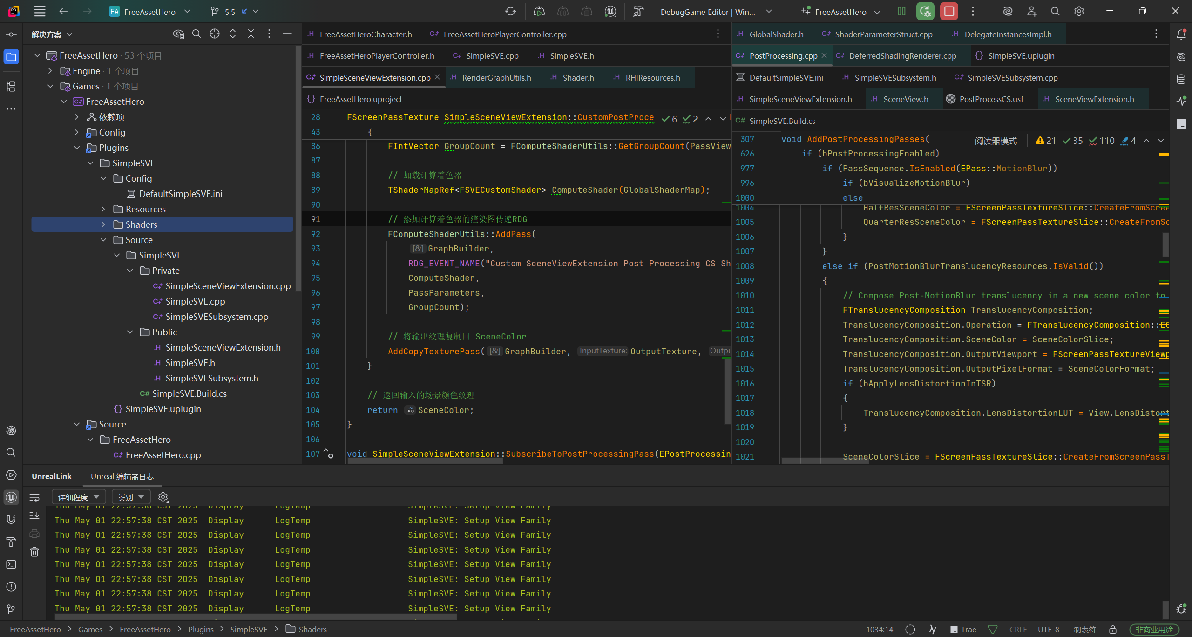Screen dimensions: 1192x637
Task: Toggle soft-wrap in Unreal log
Action: pos(34,498)
